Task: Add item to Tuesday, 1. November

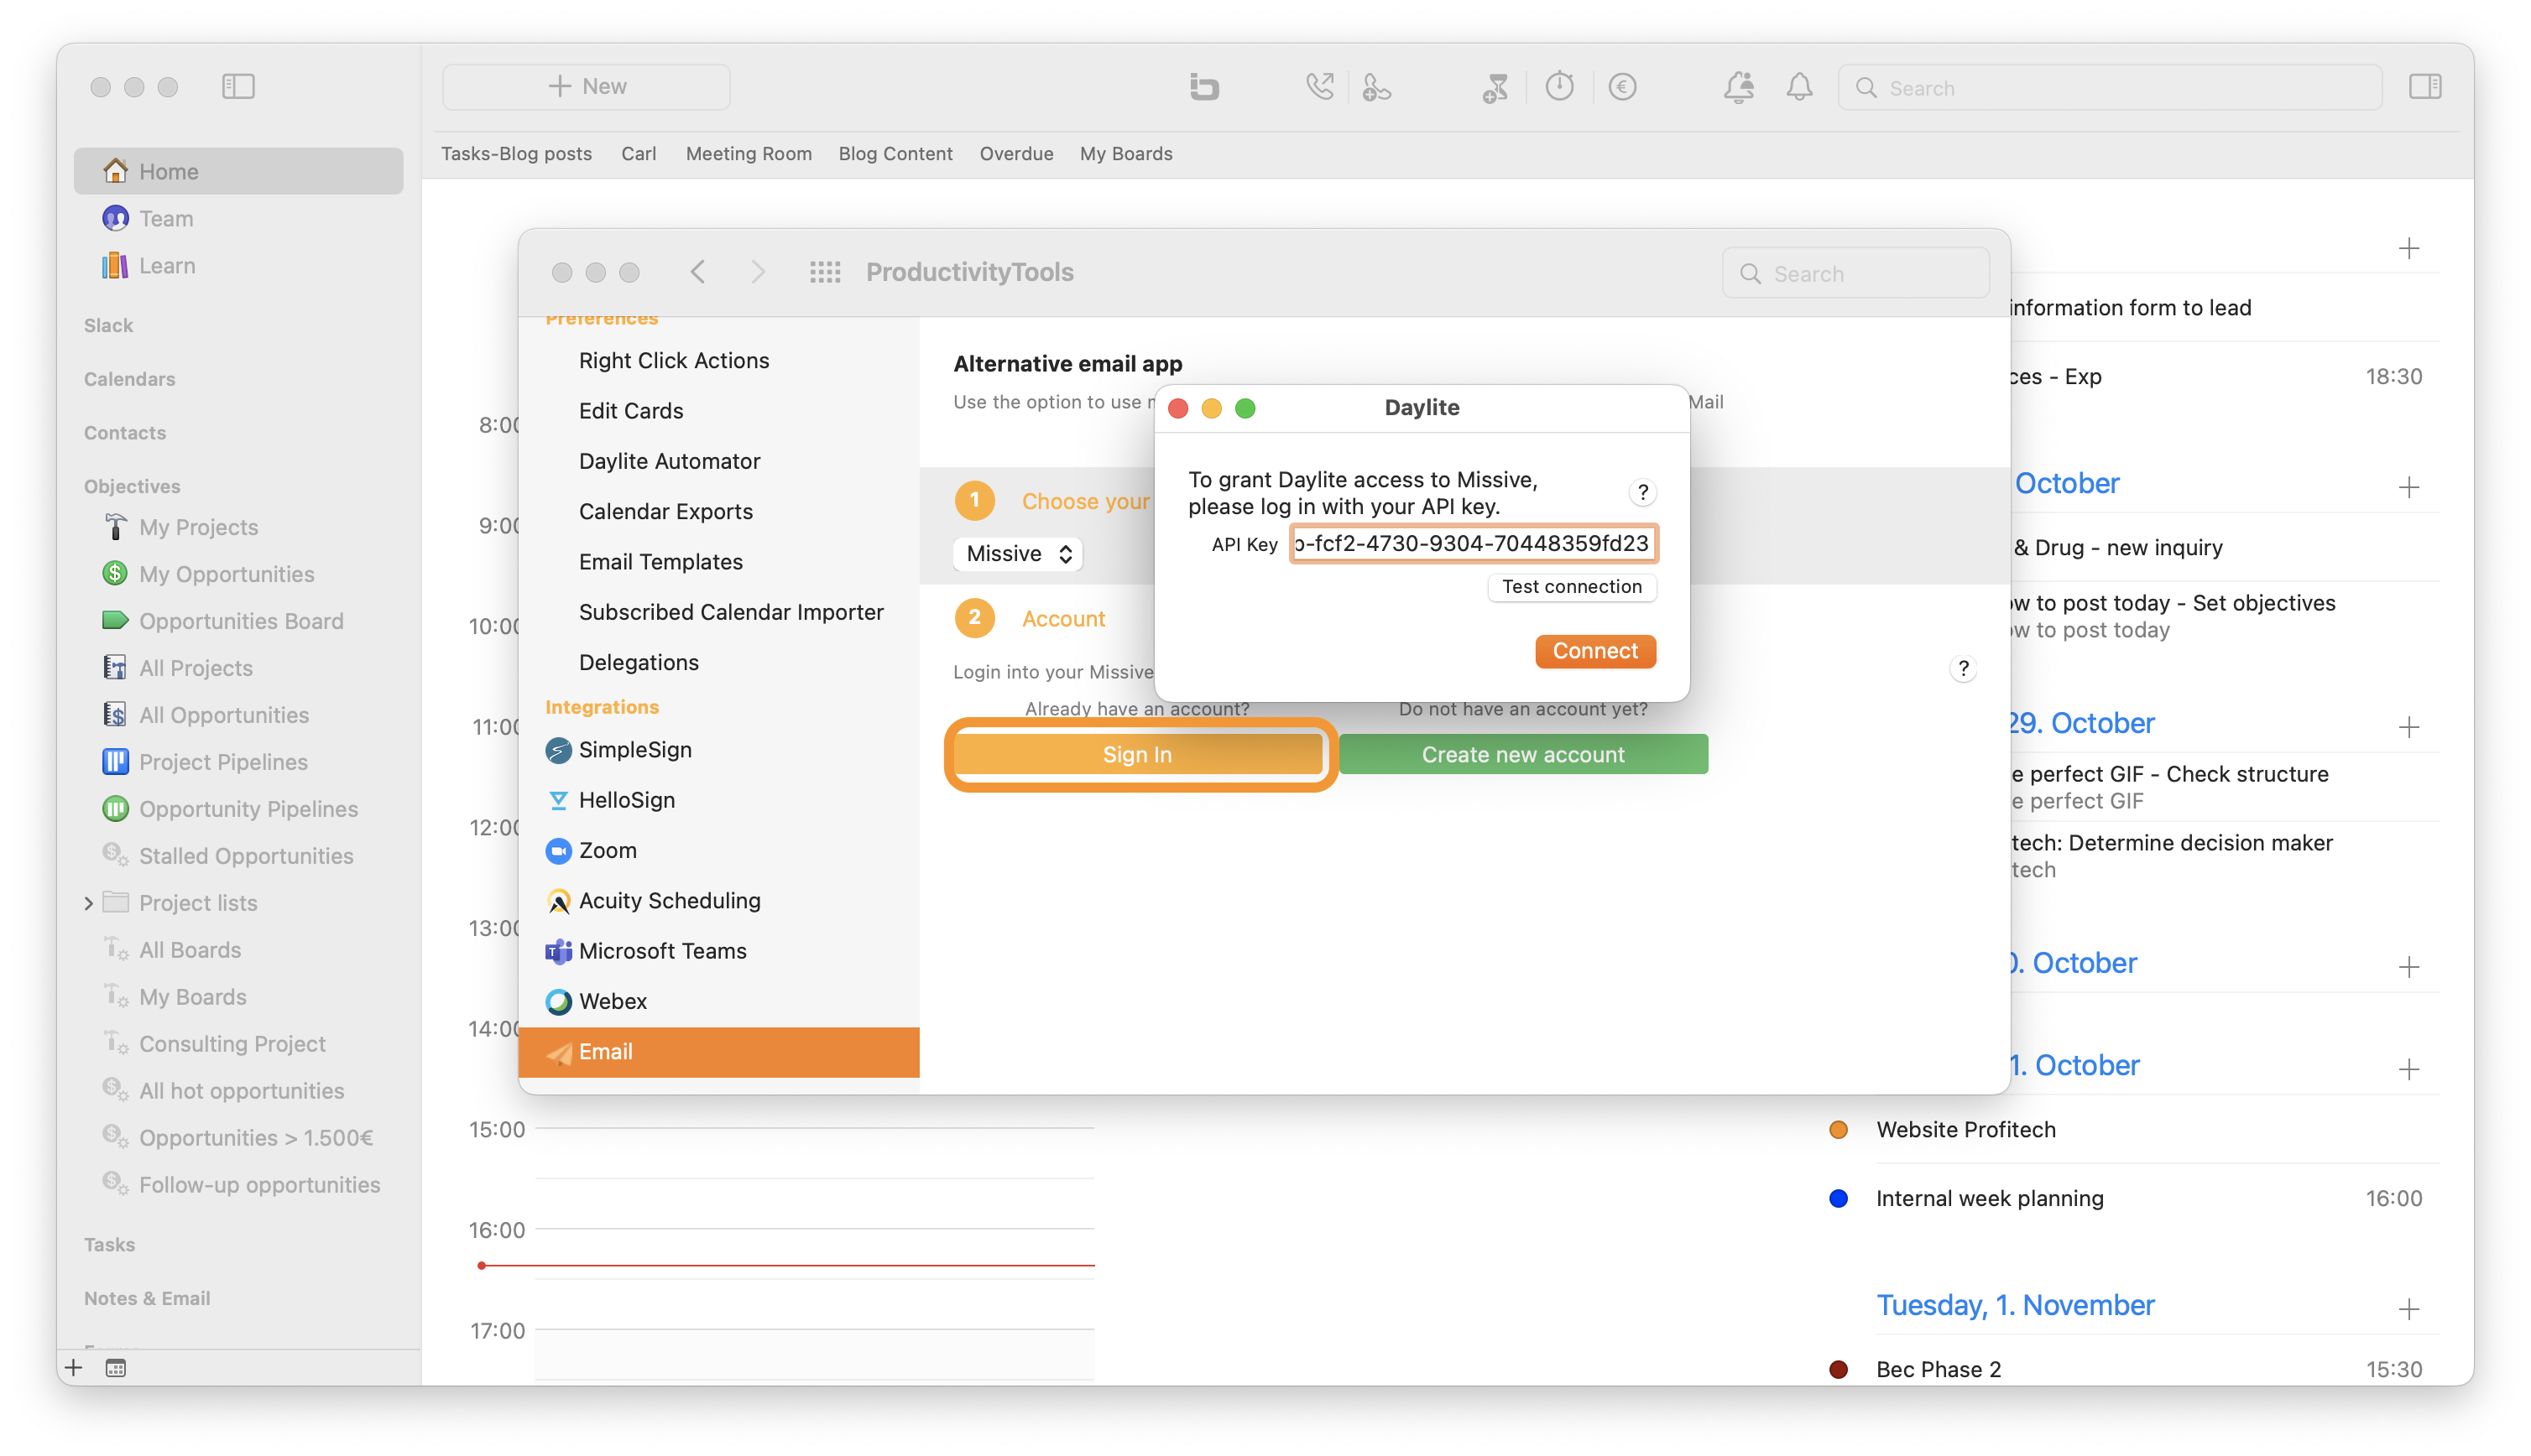Action: click(2408, 1308)
